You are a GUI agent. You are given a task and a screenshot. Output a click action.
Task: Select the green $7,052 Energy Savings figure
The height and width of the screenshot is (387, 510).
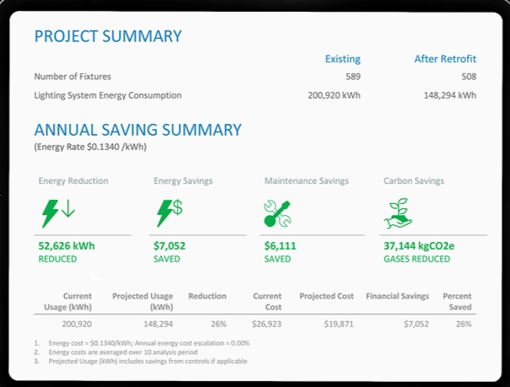(169, 246)
